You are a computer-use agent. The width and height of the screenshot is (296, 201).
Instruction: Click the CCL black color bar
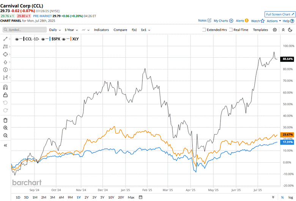(24, 39)
